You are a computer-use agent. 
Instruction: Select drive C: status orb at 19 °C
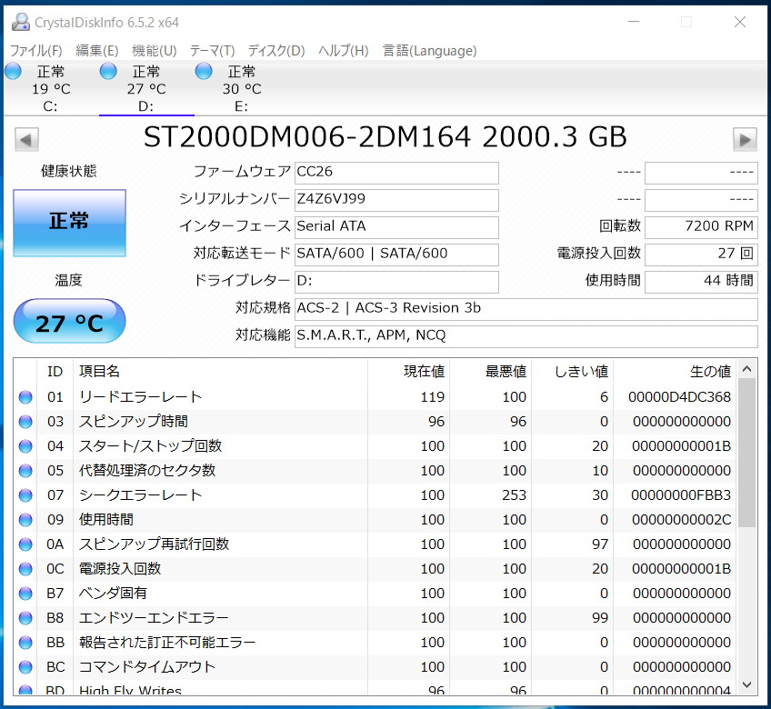14,71
